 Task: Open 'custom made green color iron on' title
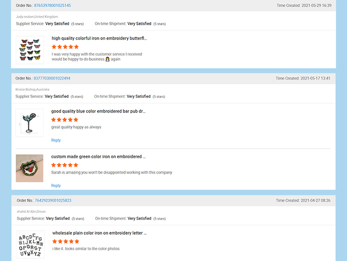click(98, 157)
